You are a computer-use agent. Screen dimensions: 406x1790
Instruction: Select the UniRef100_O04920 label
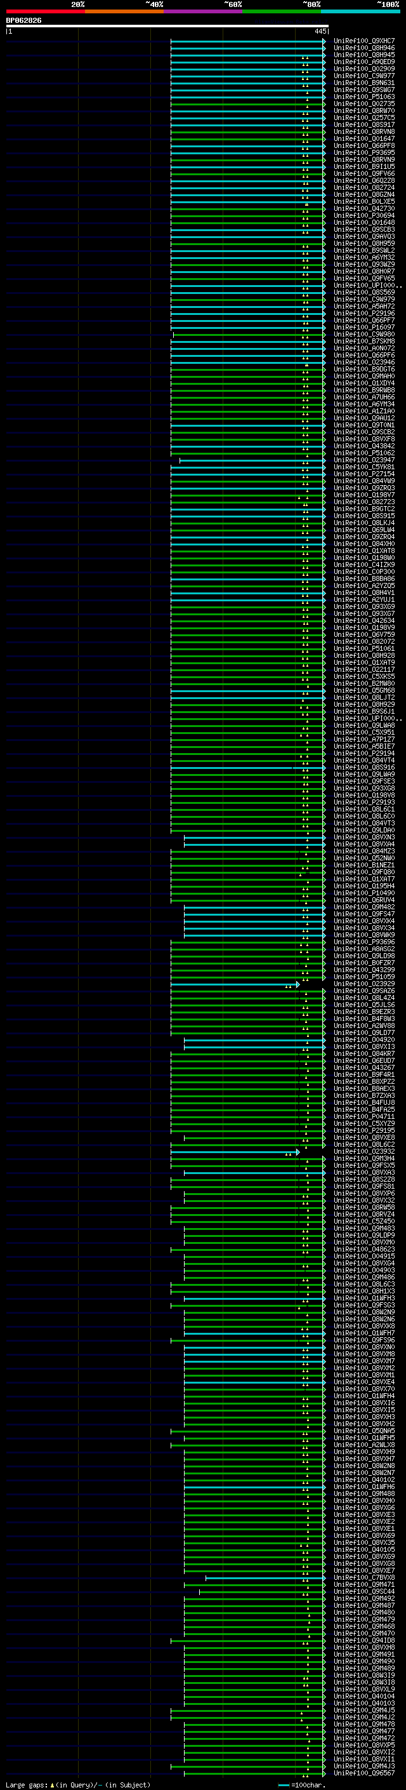click(x=364, y=1039)
